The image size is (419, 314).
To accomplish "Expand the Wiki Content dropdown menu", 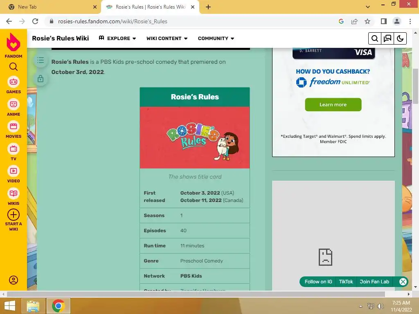I will [167, 38].
